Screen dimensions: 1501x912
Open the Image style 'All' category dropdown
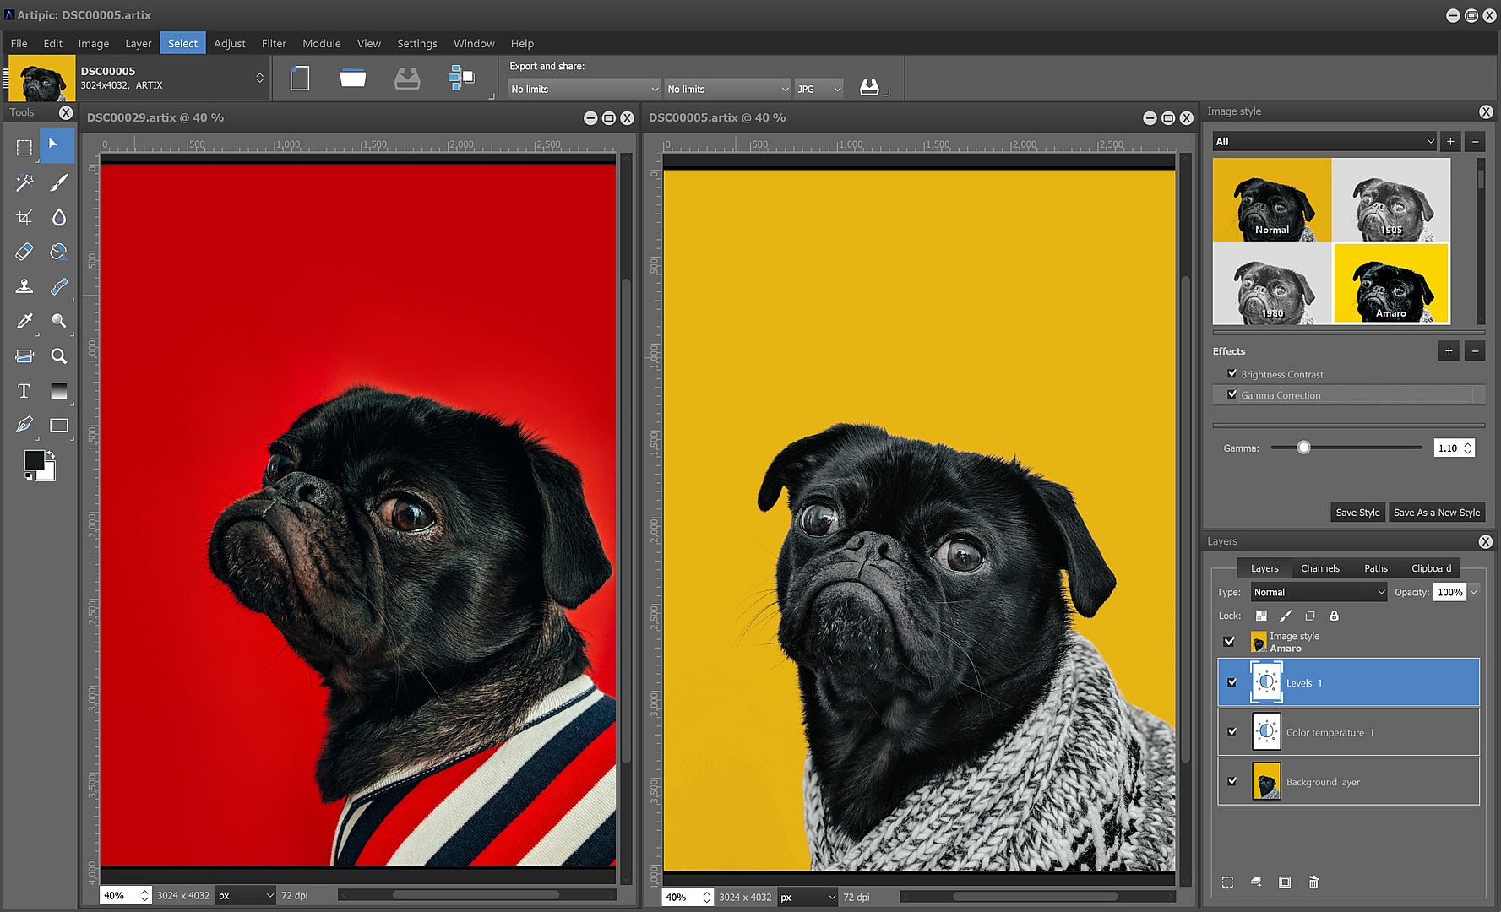coord(1324,141)
